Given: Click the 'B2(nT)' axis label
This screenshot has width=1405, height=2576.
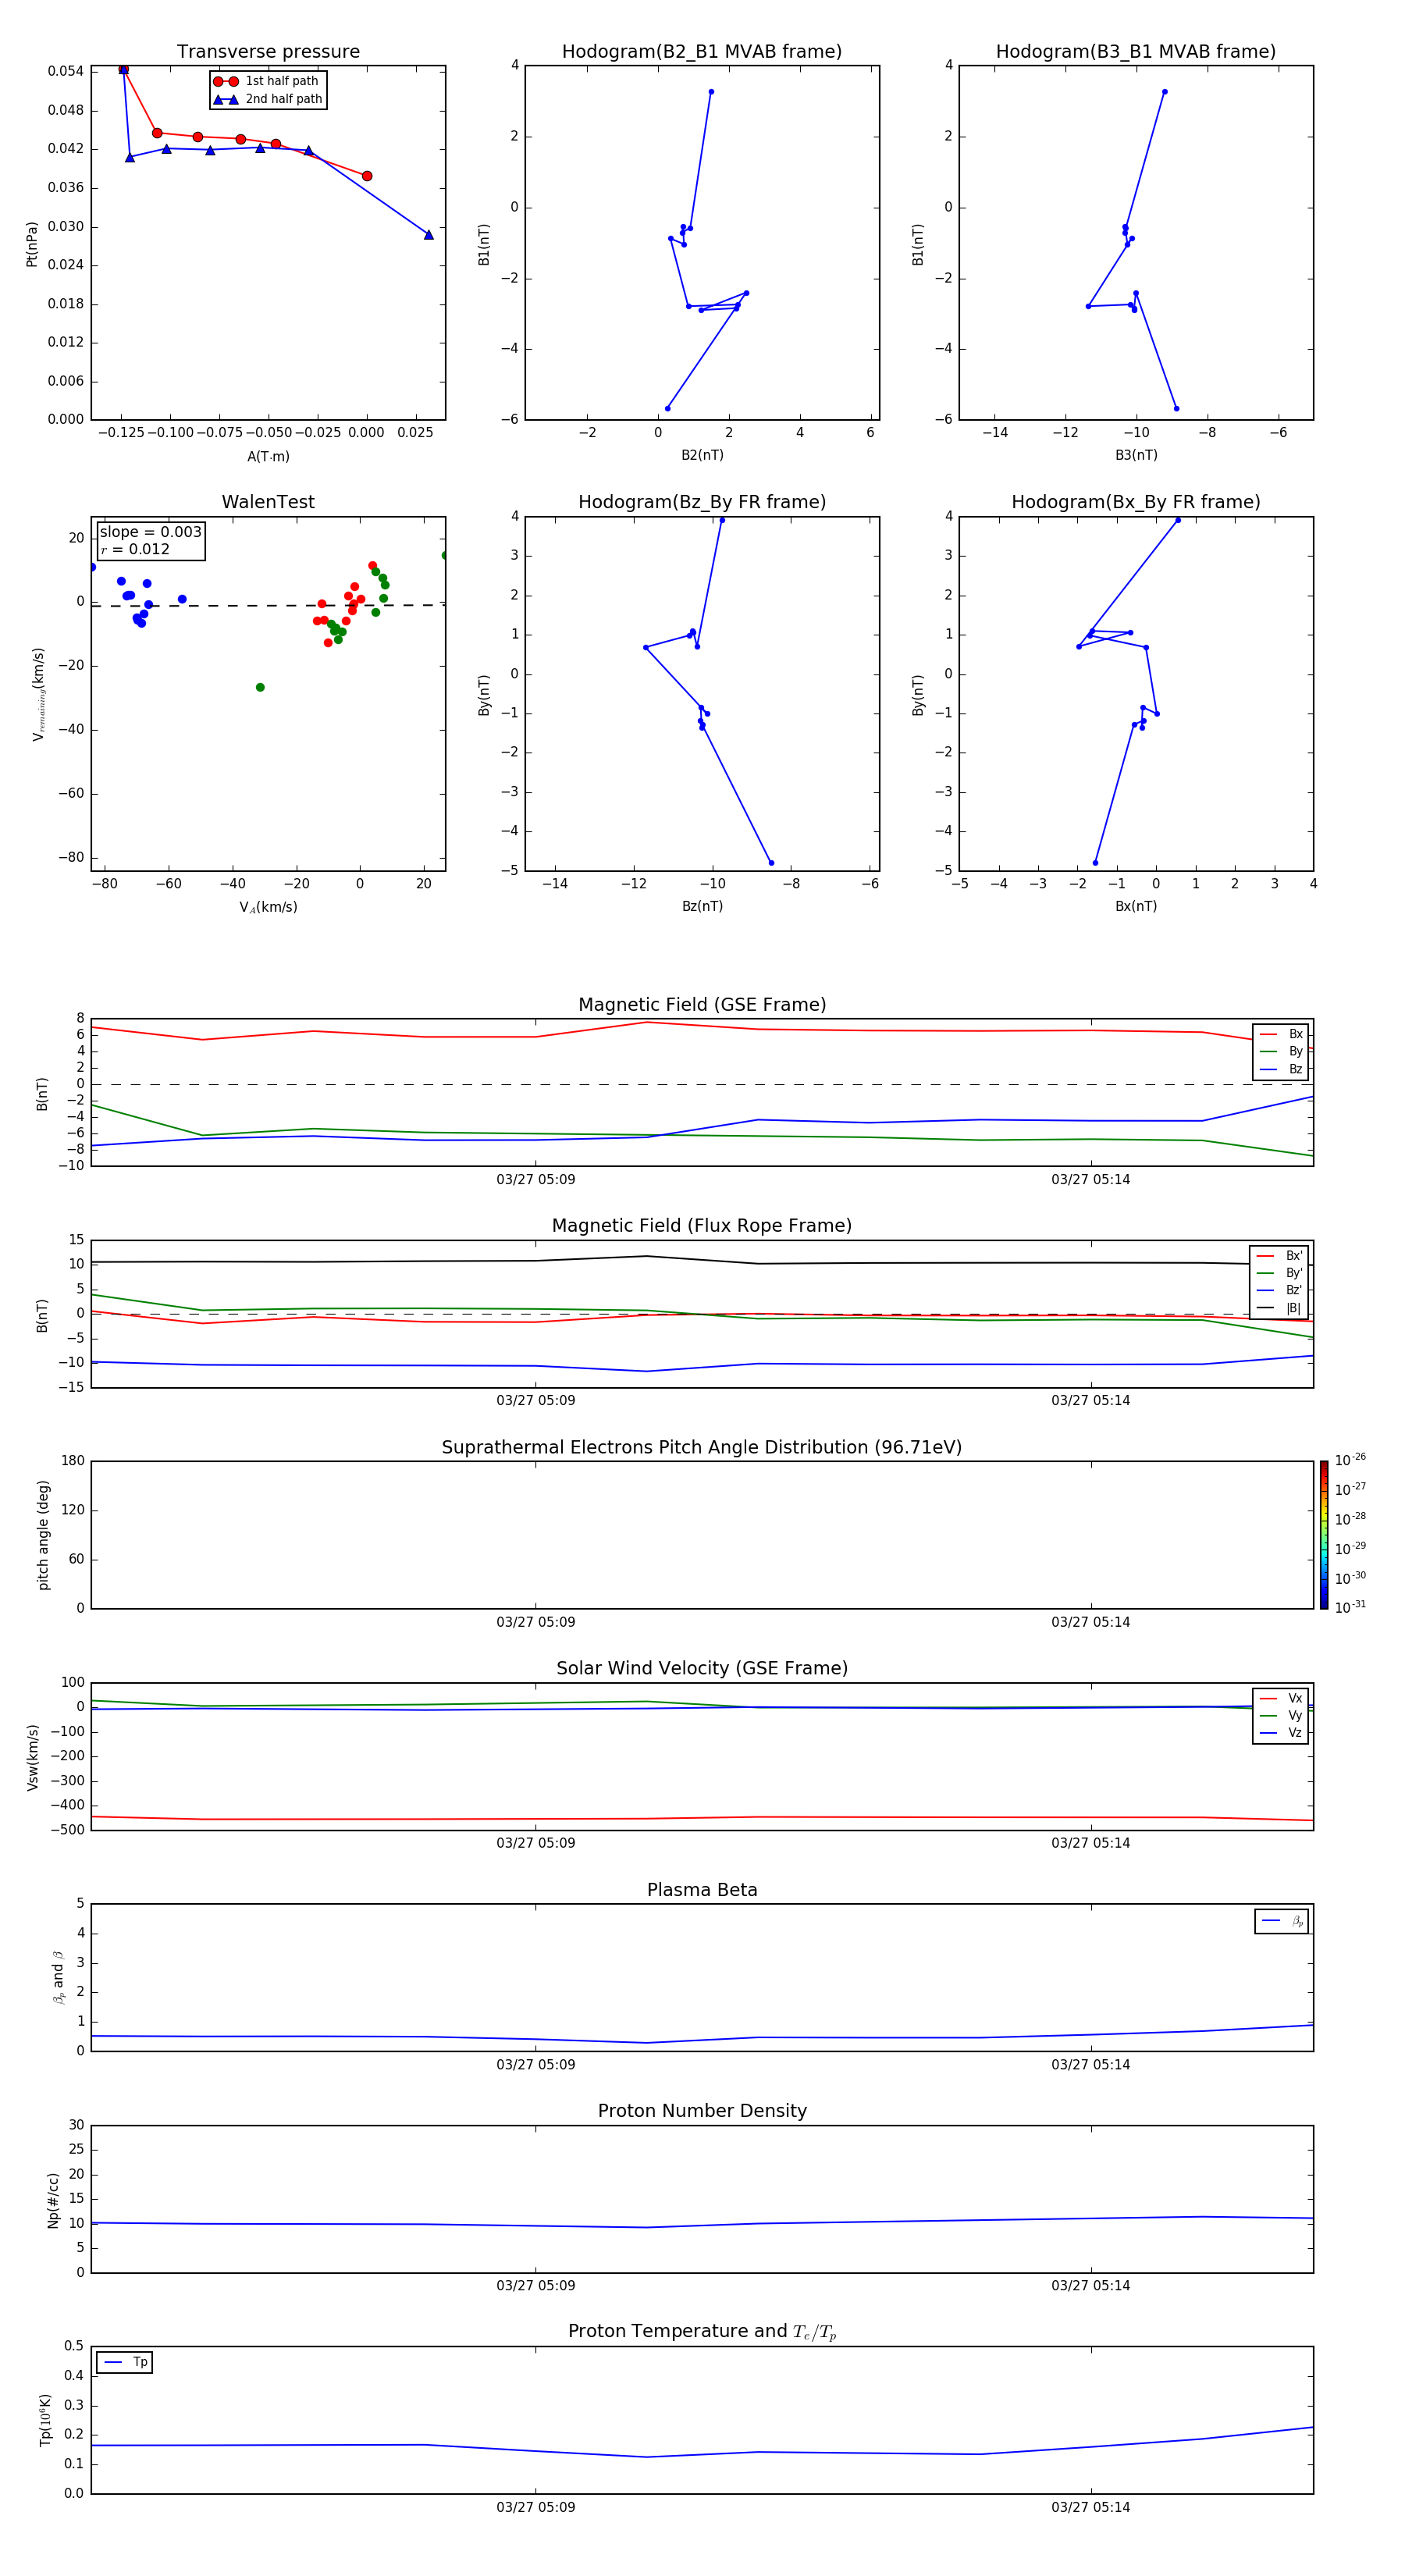Looking at the screenshot, I should tap(702, 455).
